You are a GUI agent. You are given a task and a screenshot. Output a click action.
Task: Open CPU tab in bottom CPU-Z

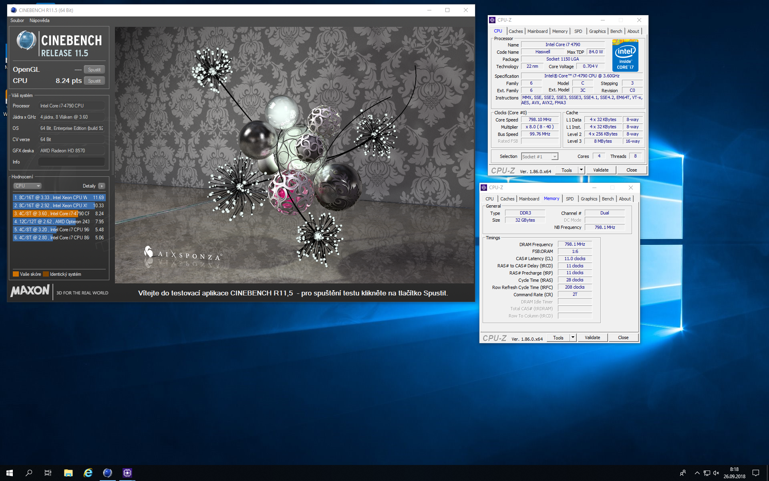tap(489, 199)
